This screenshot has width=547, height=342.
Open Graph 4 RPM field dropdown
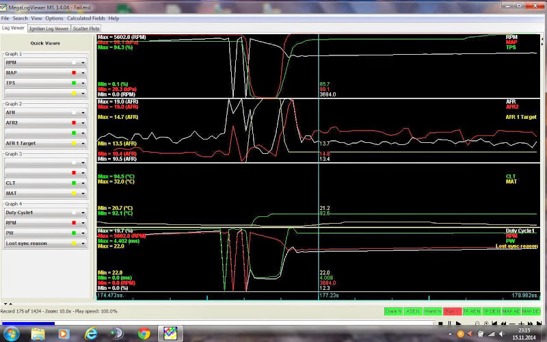coord(45,223)
